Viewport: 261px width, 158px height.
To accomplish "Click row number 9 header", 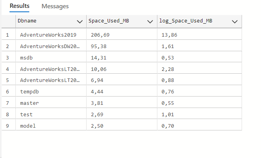I will point(7,126).
